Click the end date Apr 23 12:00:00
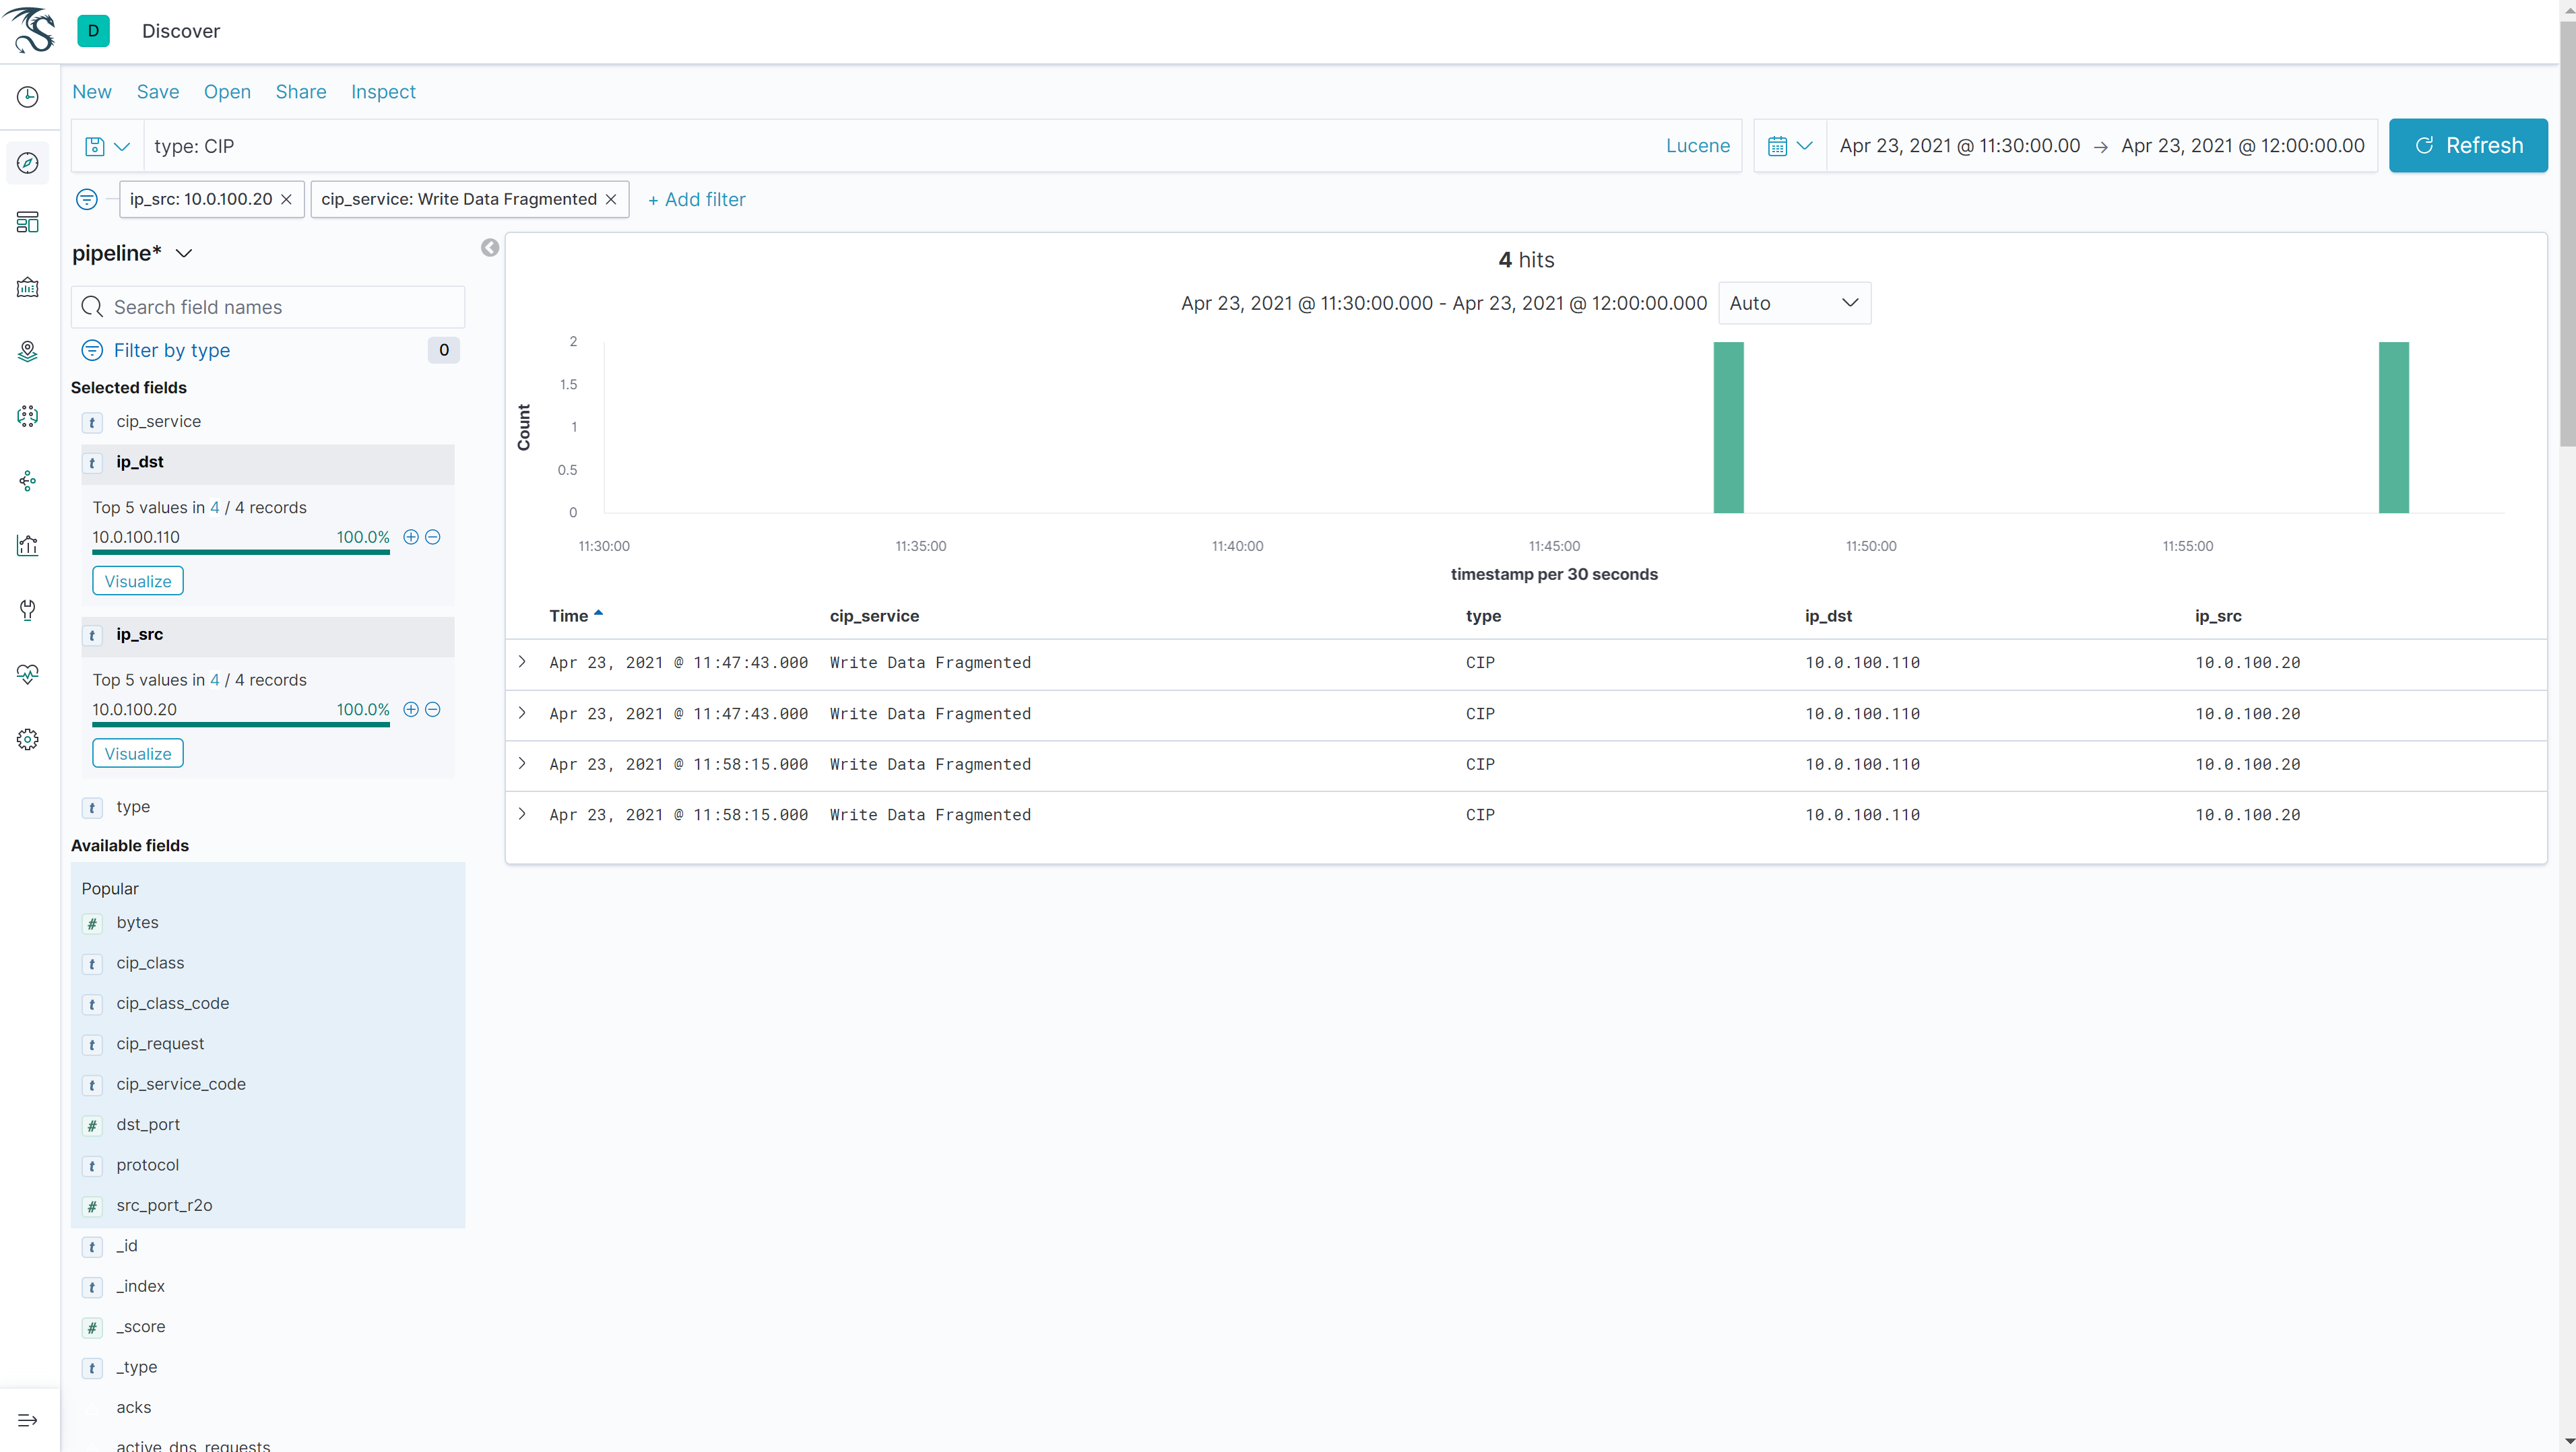Viewport: 2576px width, 1452px height. tap(2243, 146)
